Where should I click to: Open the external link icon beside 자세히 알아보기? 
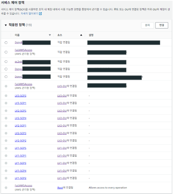[x=40, y=13]
